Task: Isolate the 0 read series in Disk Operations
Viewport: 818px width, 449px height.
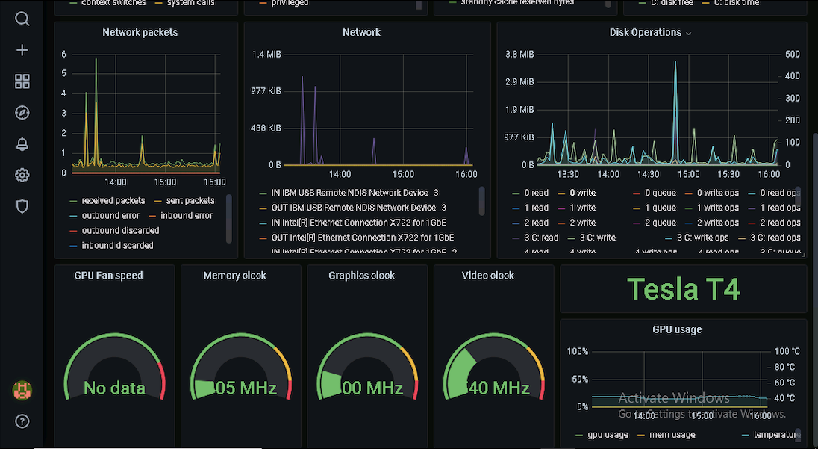Action: [535, 192]
